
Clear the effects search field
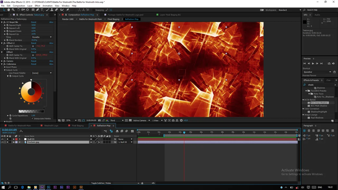tap(335, 85)
